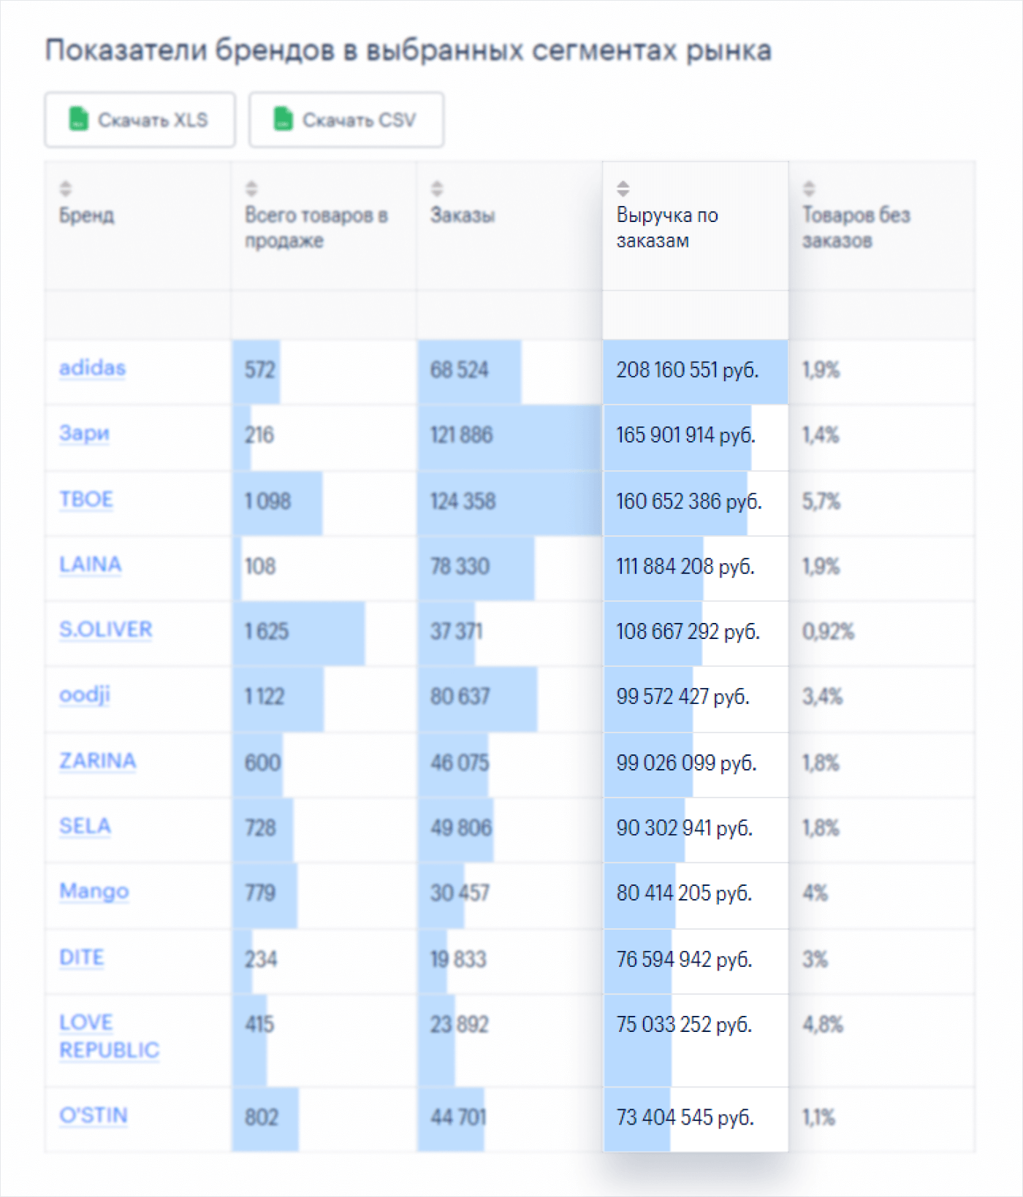The image size is (1023, 1197).
Task: Click sort arrows above Заказы column
Action: (437, 188)
